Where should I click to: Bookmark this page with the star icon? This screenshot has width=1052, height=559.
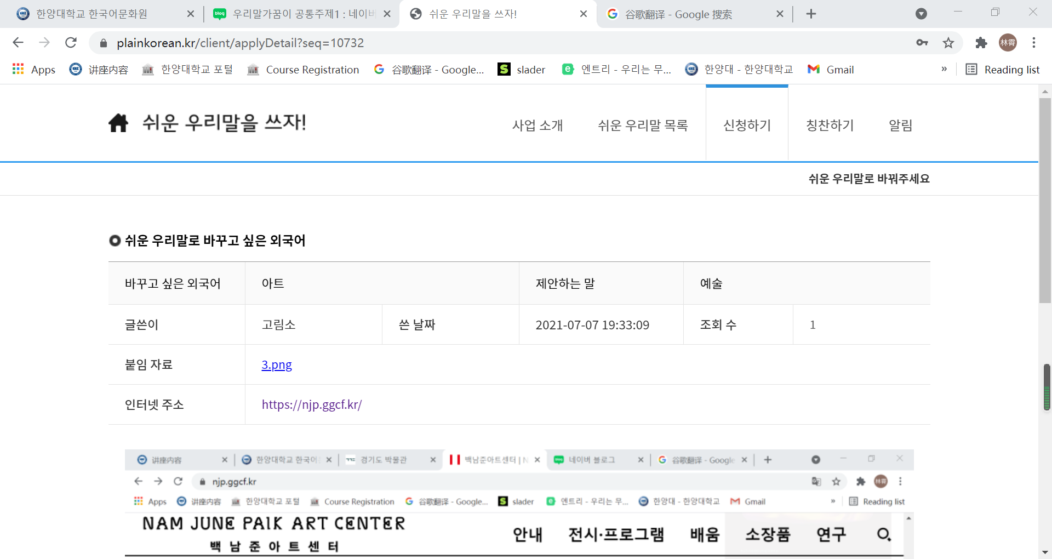pyautogui.click(x=948, y=43)
